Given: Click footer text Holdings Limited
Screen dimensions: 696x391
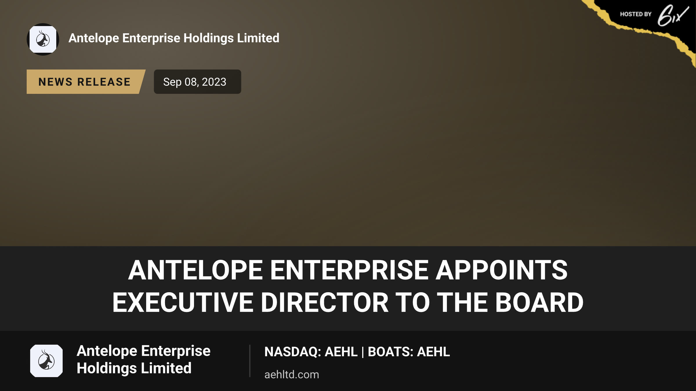Looking at the screenshot, I should (134, 368).
